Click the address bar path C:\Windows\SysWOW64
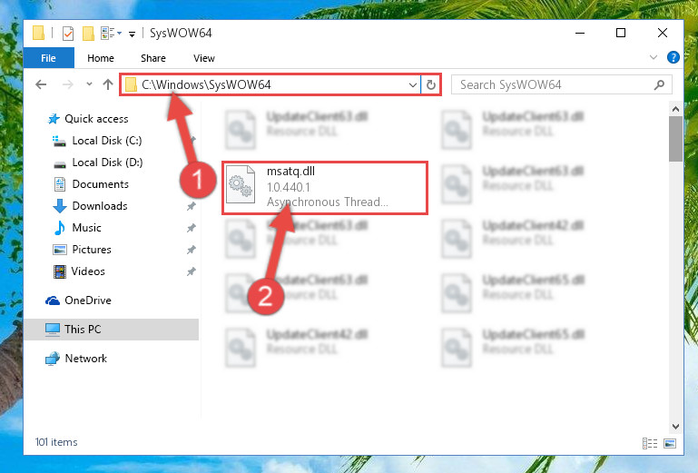 [x=206, y=84]
